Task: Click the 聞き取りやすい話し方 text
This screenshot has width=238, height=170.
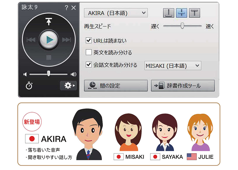Action: pos(50,157)
